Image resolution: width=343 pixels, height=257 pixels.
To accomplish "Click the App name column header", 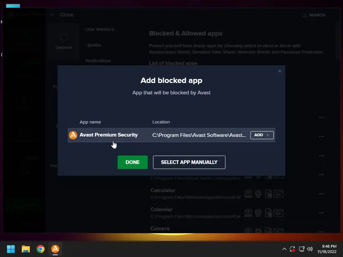I will pyautogui.click(x=90, y=122).
